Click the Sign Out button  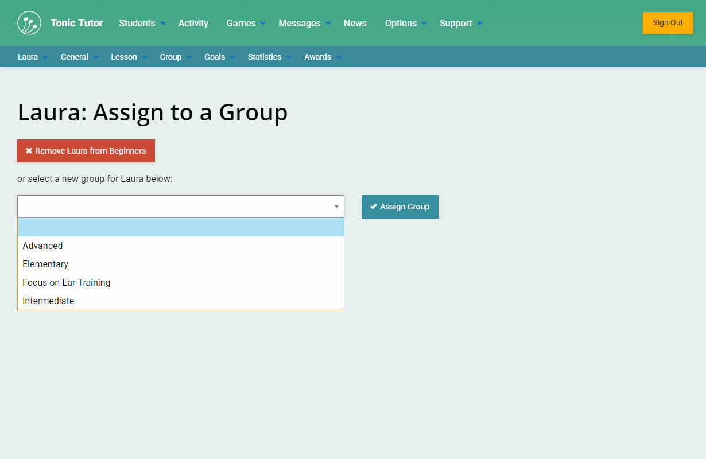click(x=668, y=23)
